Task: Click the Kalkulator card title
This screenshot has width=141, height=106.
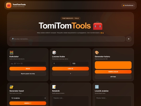Action: pyautogui.click(x=14, y=57)
